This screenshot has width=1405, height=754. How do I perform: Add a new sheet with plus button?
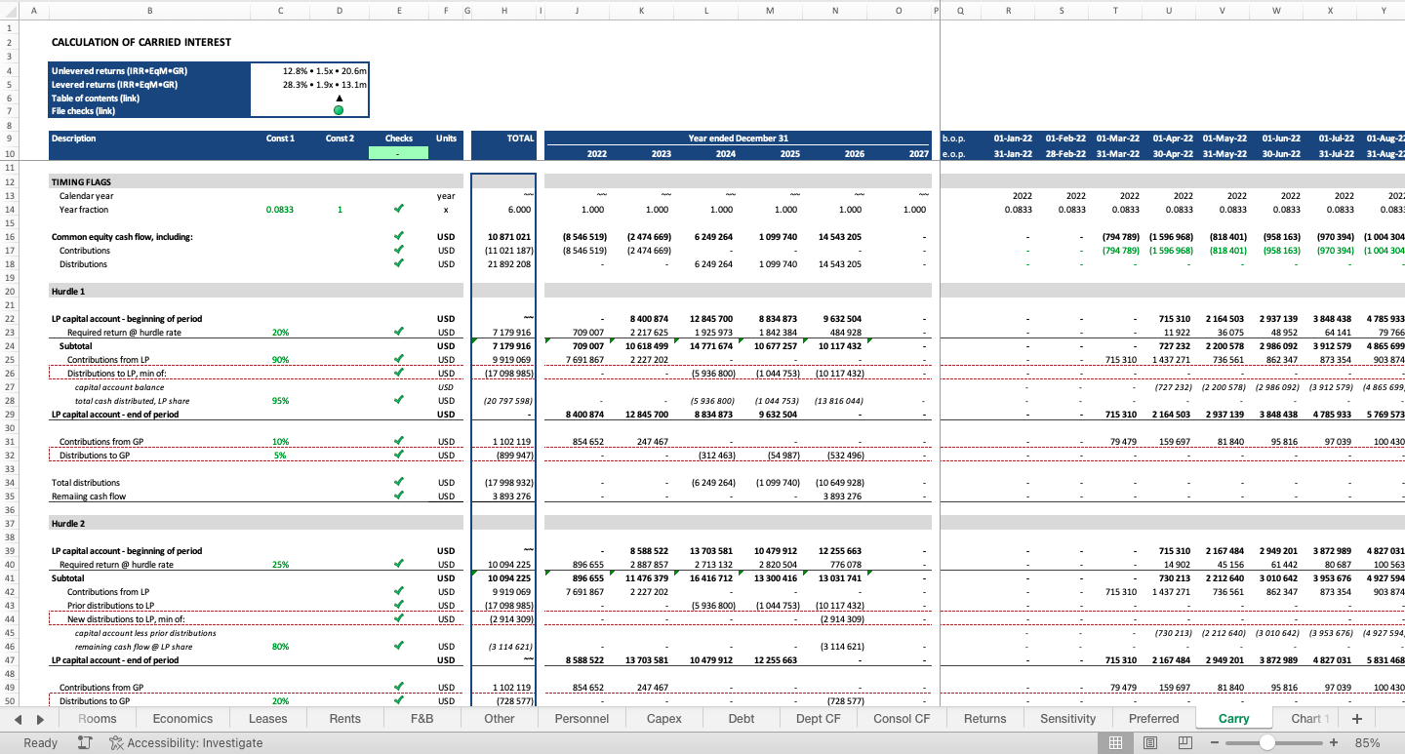point(1356,719)
